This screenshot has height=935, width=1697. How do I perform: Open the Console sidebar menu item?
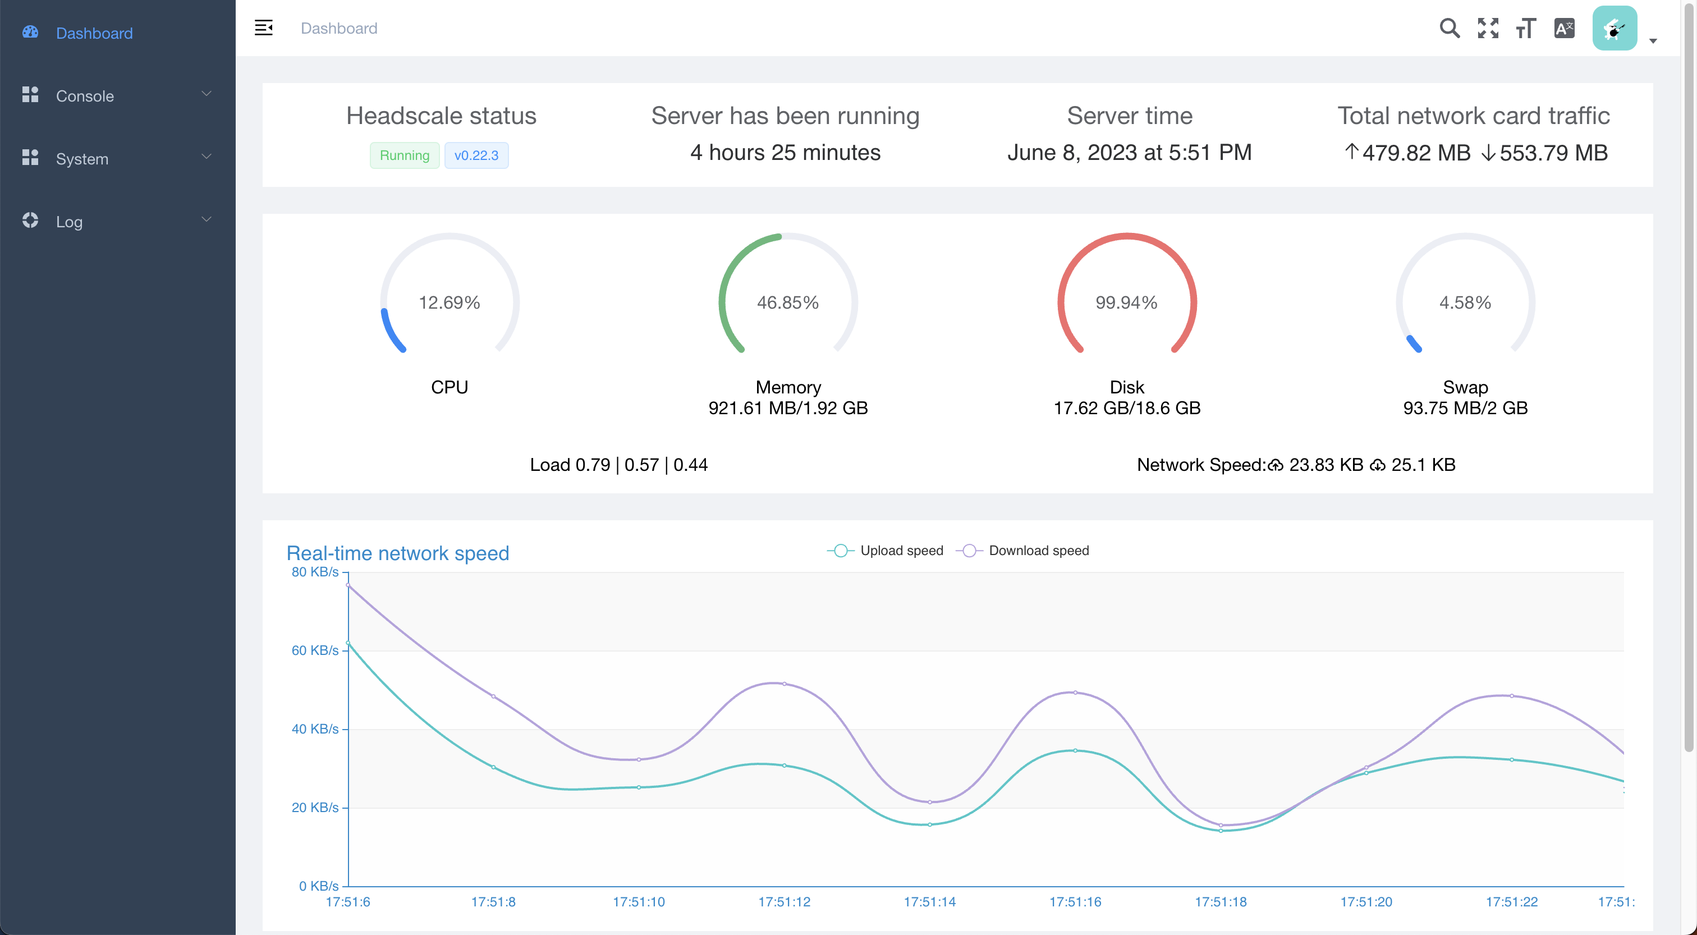tap(85, 96)
